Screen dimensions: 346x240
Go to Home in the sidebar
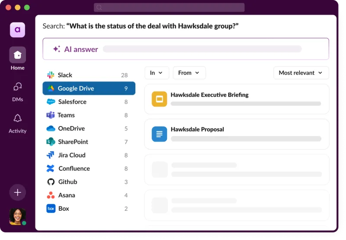(x=17, y=58)
